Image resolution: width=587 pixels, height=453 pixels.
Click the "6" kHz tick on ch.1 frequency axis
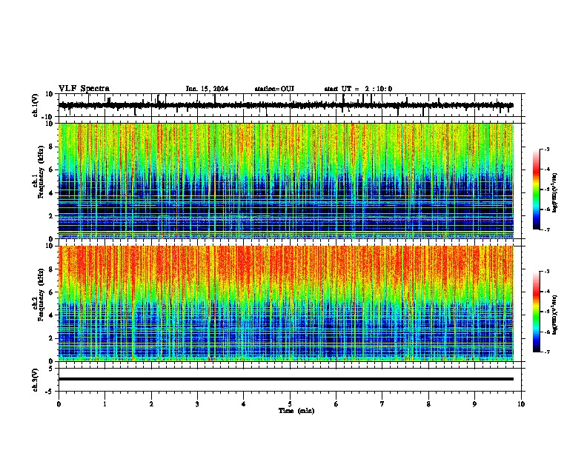pos(51,170)
